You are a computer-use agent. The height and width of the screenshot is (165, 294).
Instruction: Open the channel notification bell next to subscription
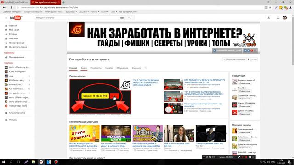(x=249, y=60)
